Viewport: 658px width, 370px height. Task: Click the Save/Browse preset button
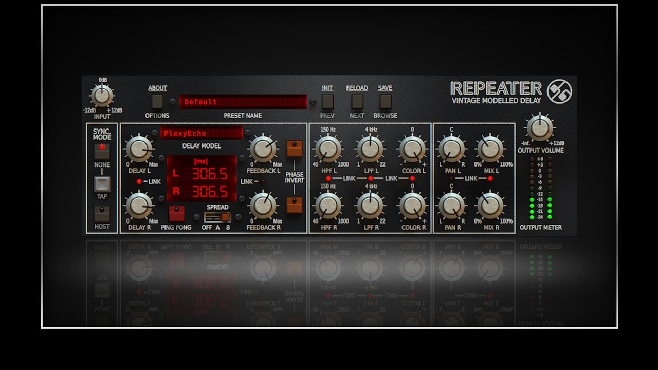[385, 102]
